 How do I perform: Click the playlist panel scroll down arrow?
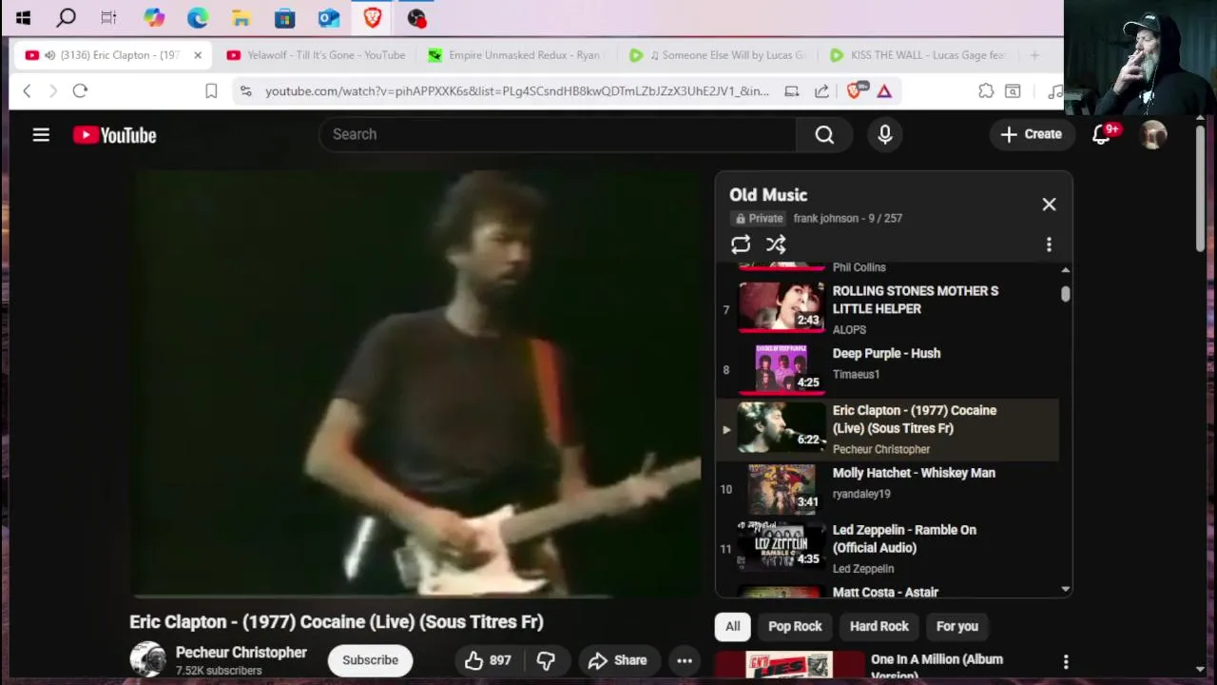click(x=1066, y=590)
